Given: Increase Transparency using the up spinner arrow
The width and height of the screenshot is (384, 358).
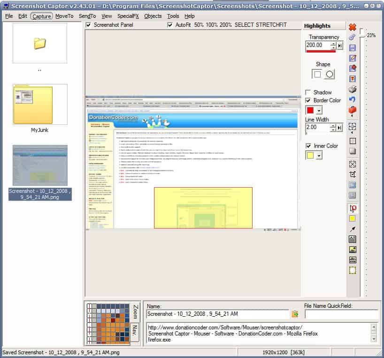Looking at the screenshot, I should point(333,44).
